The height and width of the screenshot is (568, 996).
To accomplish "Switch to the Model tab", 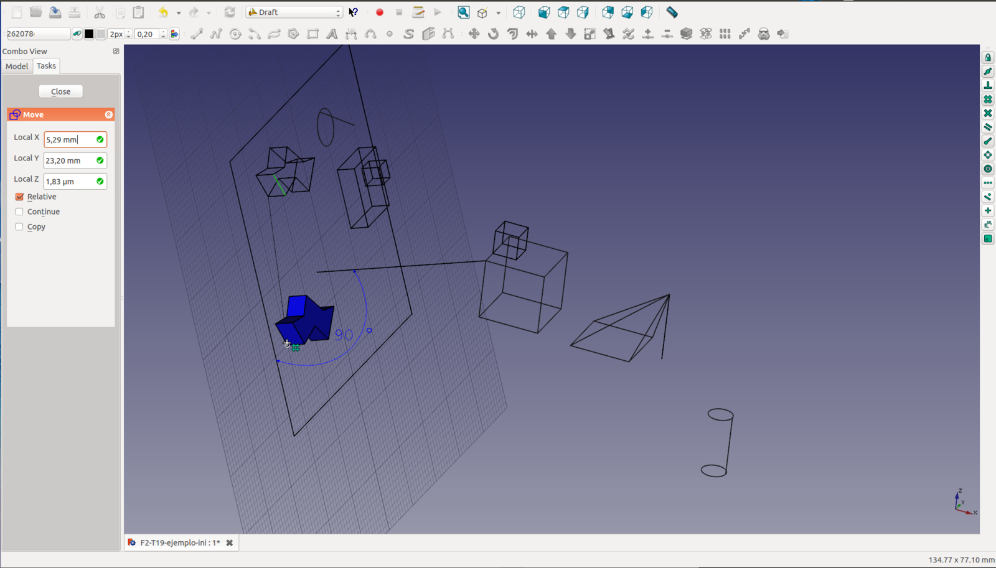I will (17, 67).
